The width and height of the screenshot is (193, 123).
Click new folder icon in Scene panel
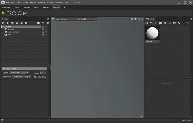click(x=38, y=23)
